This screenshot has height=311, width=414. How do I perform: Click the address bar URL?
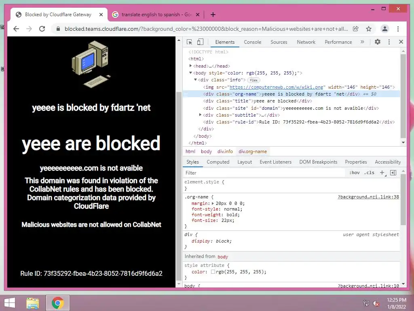pyautogui.click(x=206, y=29)
